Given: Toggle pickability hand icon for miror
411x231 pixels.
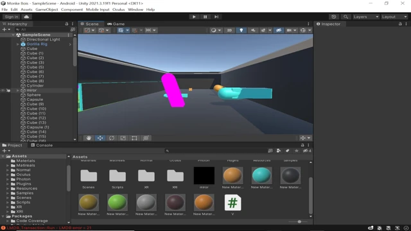Looking at the screenshot, I should click(8, 90).
